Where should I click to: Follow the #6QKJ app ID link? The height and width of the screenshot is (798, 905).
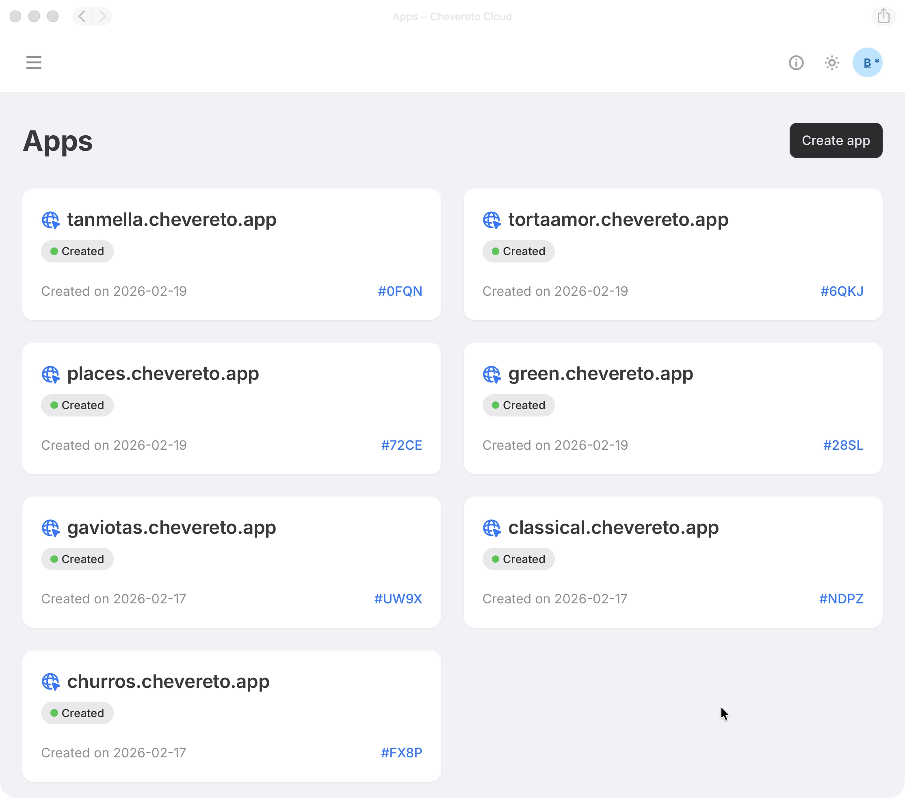coord(842,291)
